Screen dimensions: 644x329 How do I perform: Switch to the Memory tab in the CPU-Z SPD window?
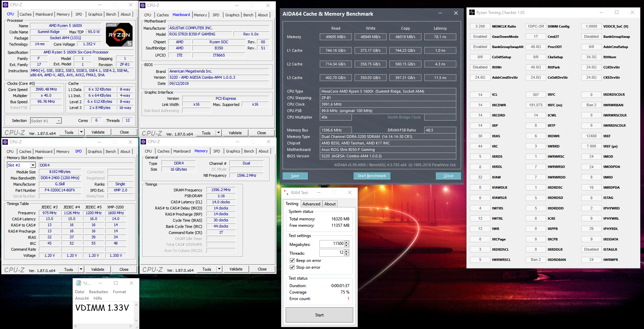pos(63,152)
